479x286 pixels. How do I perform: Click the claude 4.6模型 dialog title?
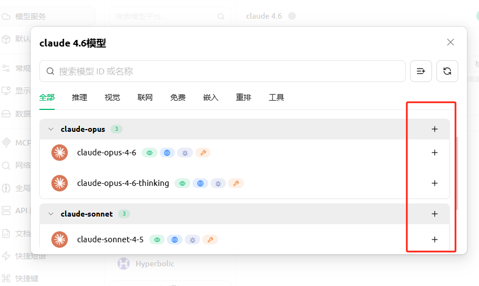click(73, 43)
